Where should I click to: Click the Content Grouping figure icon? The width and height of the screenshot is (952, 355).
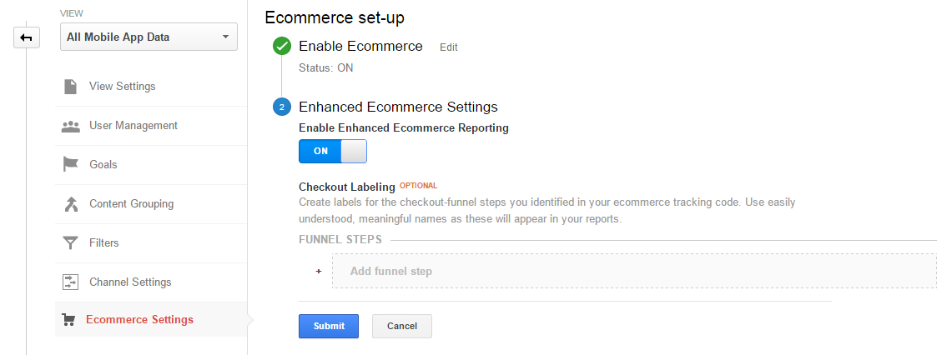click(71, 204)
